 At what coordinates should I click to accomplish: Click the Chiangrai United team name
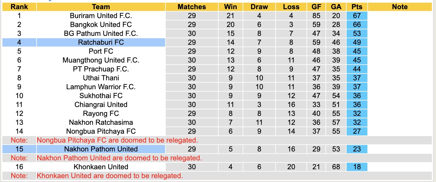pos(101,105)
